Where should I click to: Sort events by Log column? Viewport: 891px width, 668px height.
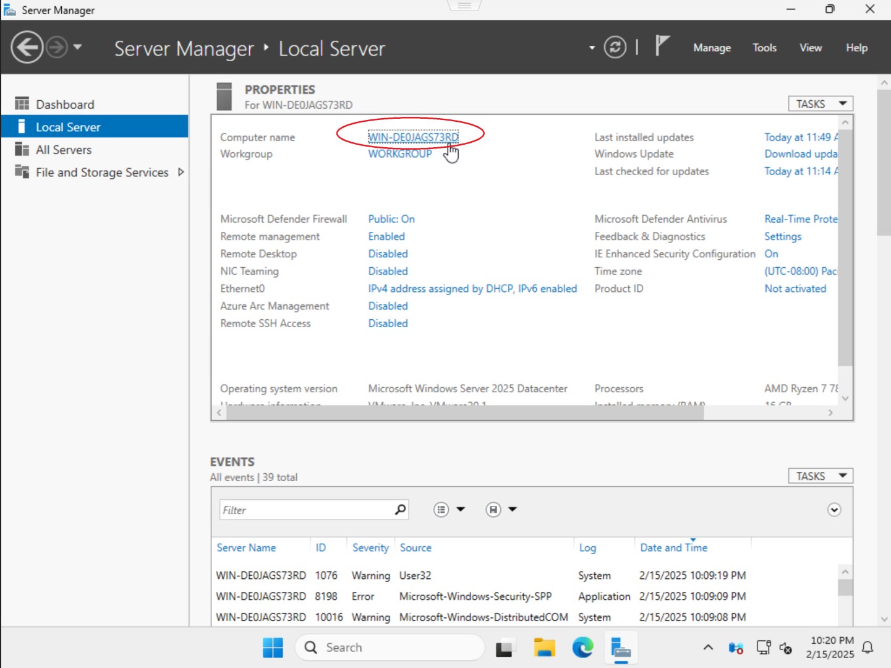click(587, 547)
